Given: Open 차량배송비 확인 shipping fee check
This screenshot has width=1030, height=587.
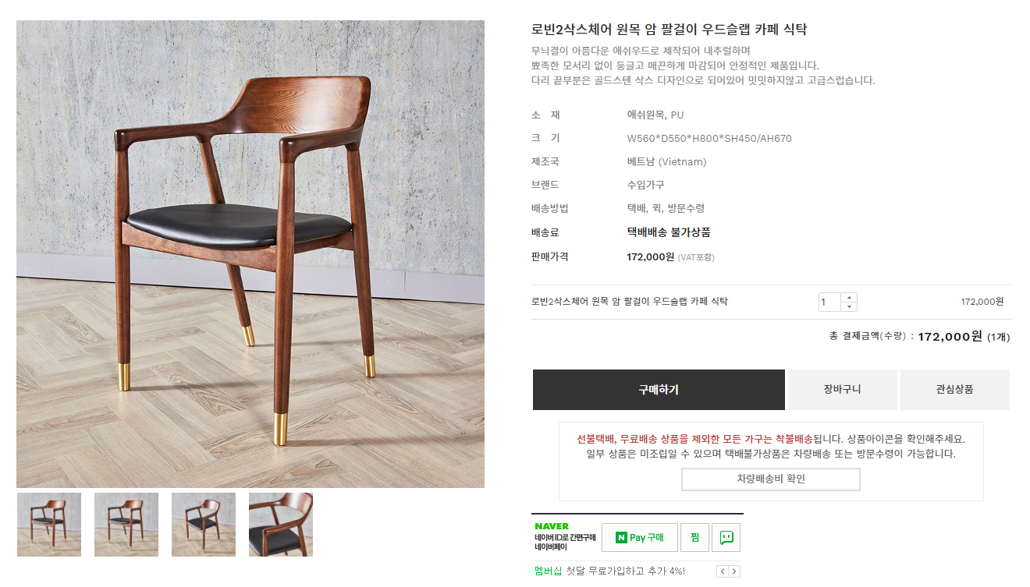Looking at the screenshot, I should point(771,479).
